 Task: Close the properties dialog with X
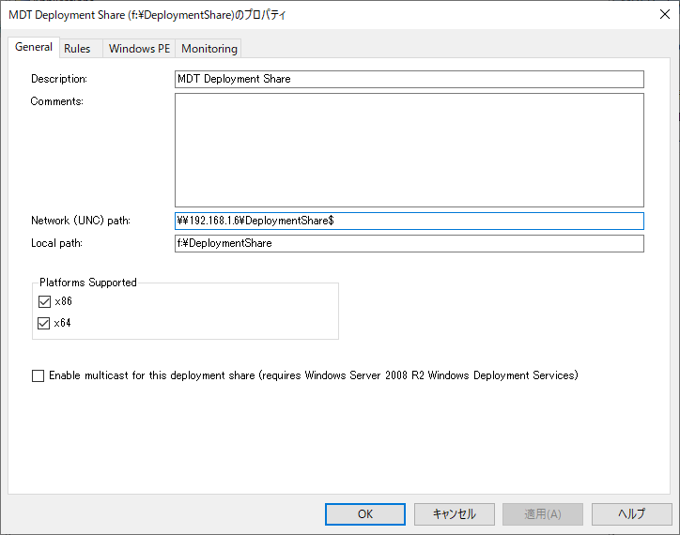[x=664, y=14]
